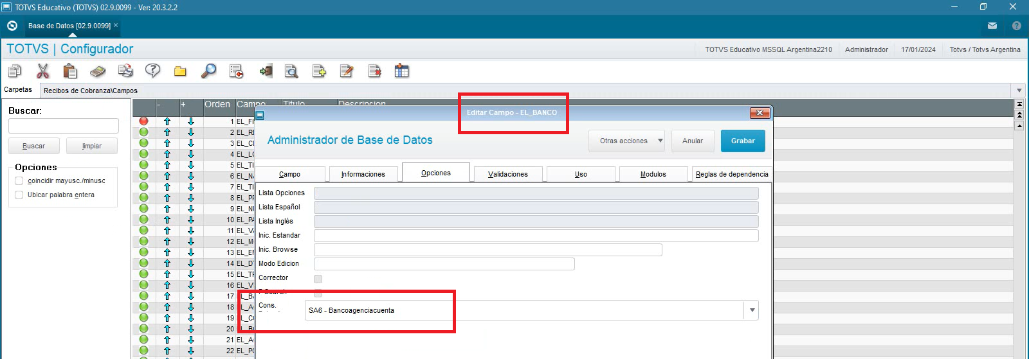
Task: Open the Uso tab
Action: [x=581, y=174]
